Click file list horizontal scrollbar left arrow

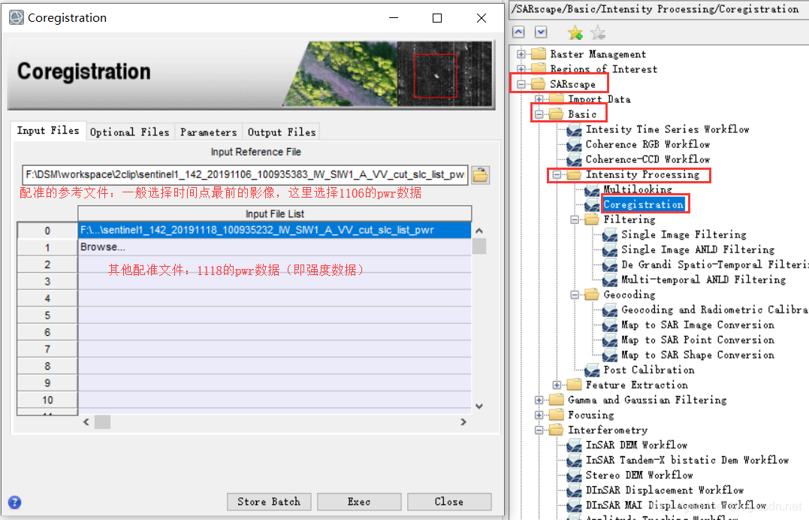coord(86,422)
